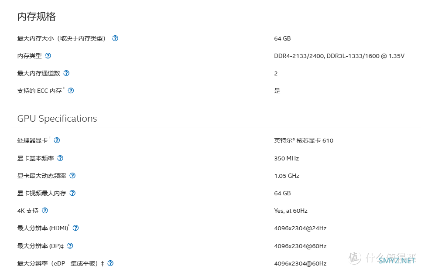Click help icon beside 处理器显卡
Screen dimensions: 421x269
57,140
